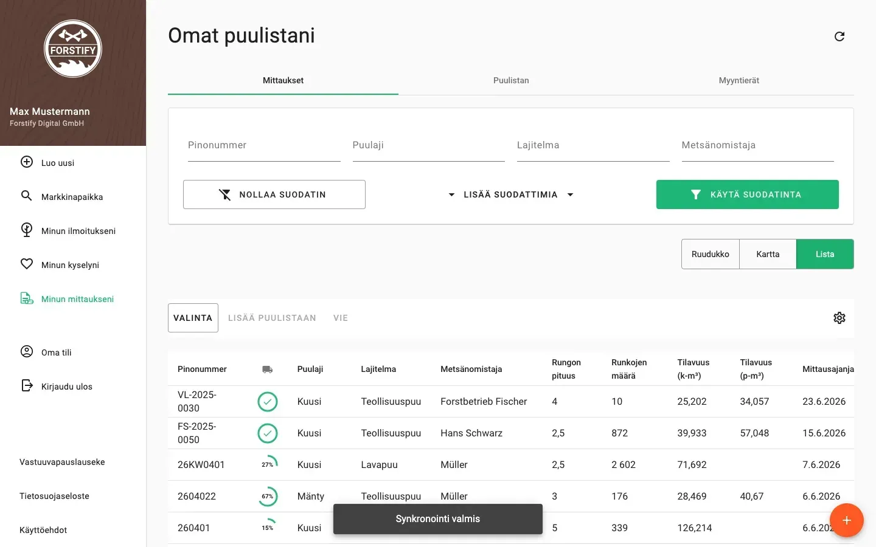
Task: Click the tree icon beside Minun ilmoitukseni
Action: pyautogui.click(x=27, y=230)
